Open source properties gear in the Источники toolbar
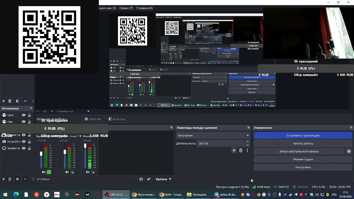Image resolution: width=354 pixels, height=199 pixels. point(17,179)
